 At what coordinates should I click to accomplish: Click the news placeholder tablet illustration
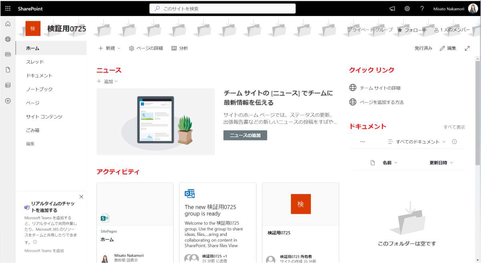(x=155, y=122)
